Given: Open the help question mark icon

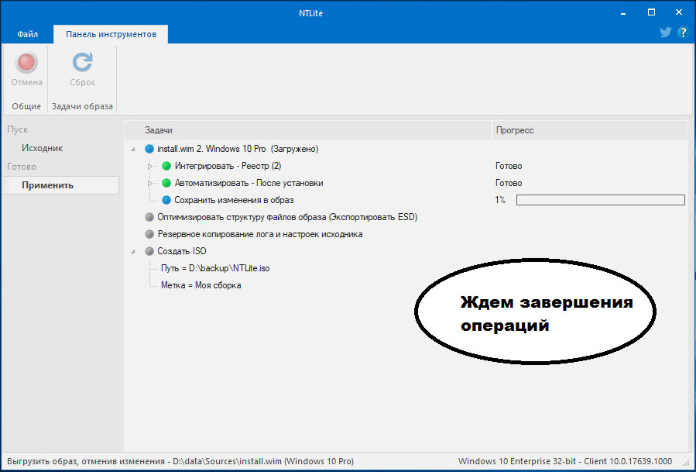Looking at the screenshot, I should 683,33.
